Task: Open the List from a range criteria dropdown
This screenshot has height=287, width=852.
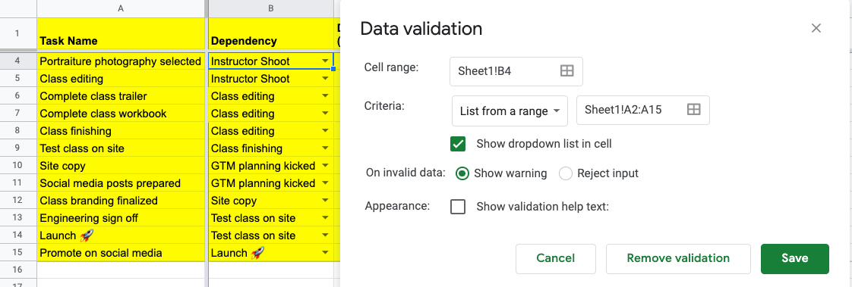Action: coord(510,111)
